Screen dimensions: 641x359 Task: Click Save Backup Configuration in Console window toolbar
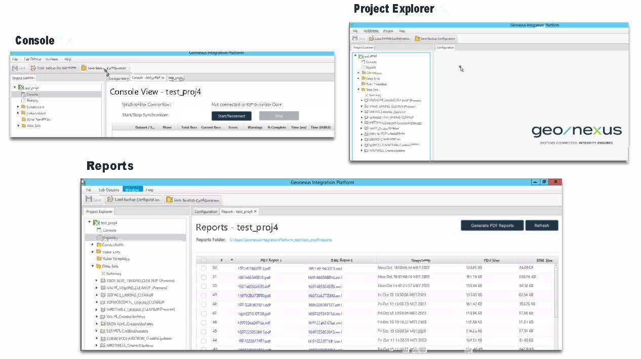[104, 68]
